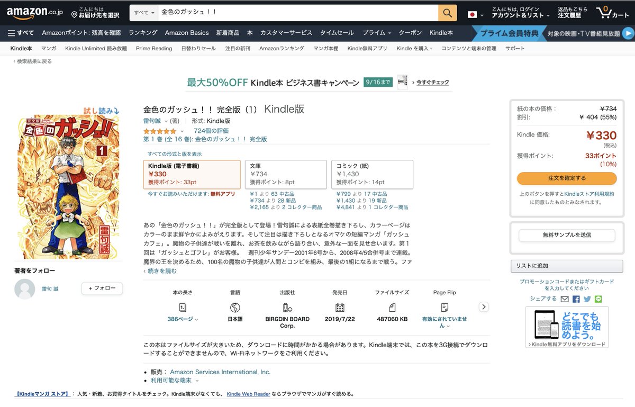635x407 pixels.
Task: Open the 今すぐチェック campaign link
Action: click(431, 82)
